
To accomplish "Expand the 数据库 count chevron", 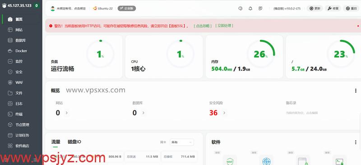I will [143, 113].
